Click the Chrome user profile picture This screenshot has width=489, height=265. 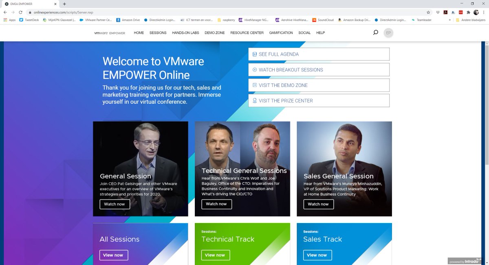point(476,12)
